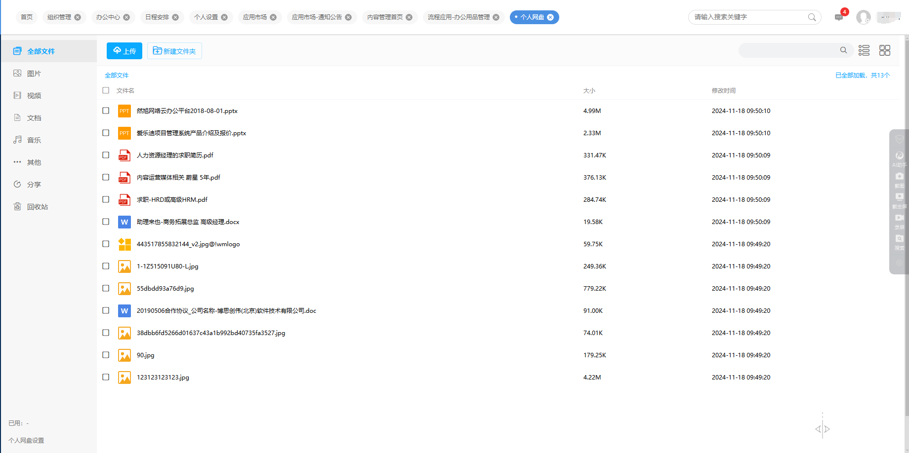
Task: Check the box for 然旭网络云办公平台2018-08-01.pptx
Action: (x=106, y=111)
